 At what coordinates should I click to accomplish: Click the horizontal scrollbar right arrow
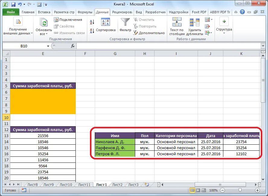[x=256, y=185]
